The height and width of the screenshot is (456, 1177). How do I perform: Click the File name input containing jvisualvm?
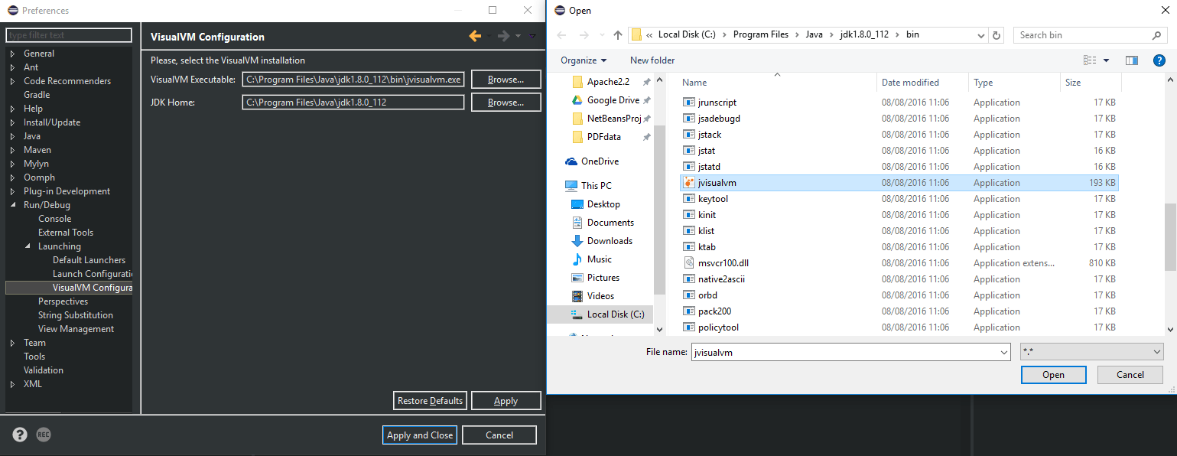841,351
